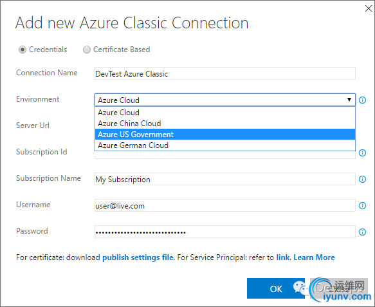
Task: Close the dialog with the X icon
Action: click(x=369, y=8)
